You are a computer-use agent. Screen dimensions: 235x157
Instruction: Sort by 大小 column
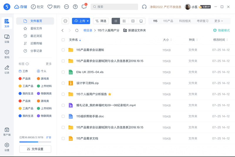167,40
